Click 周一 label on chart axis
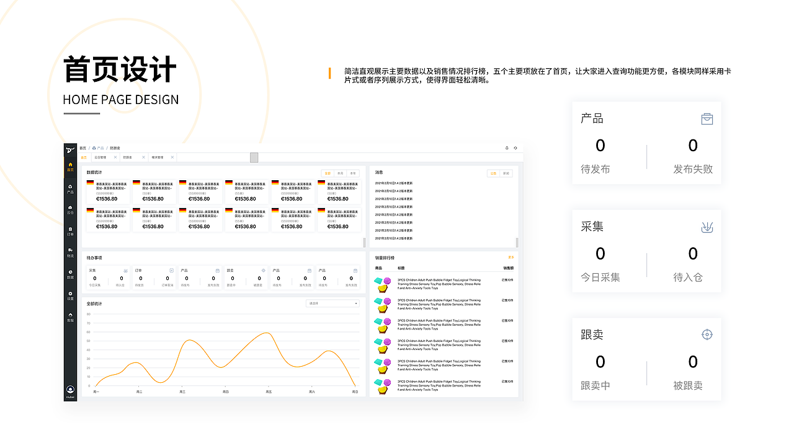The width and height of the screenshot is (794, 446). click(x=96, y=391)
